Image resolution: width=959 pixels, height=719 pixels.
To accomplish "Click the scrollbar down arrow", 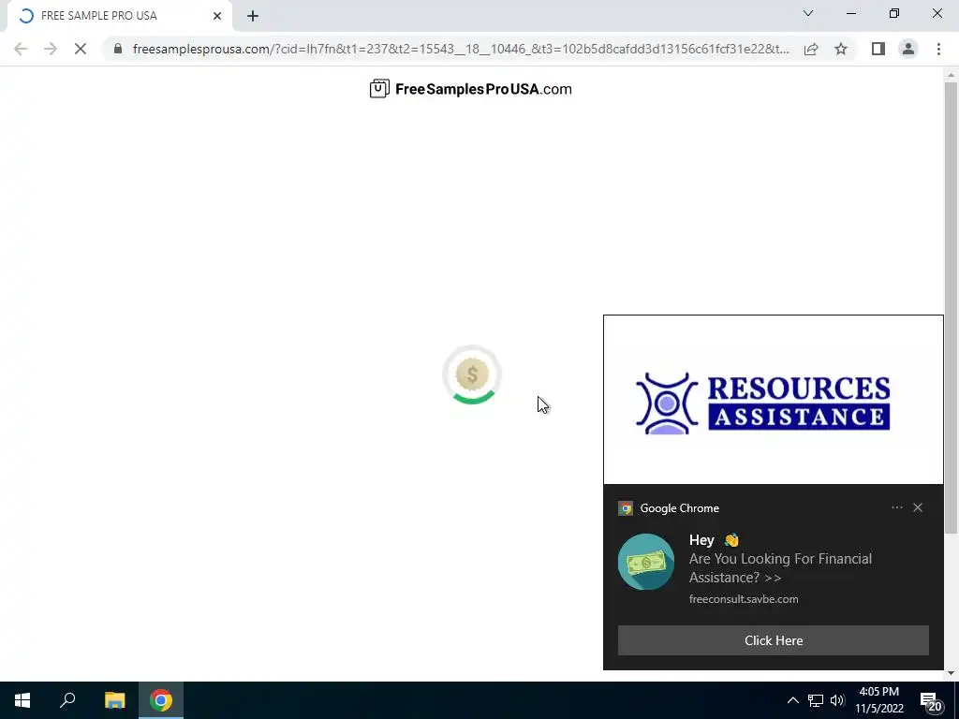I will (x=951, y=673).
